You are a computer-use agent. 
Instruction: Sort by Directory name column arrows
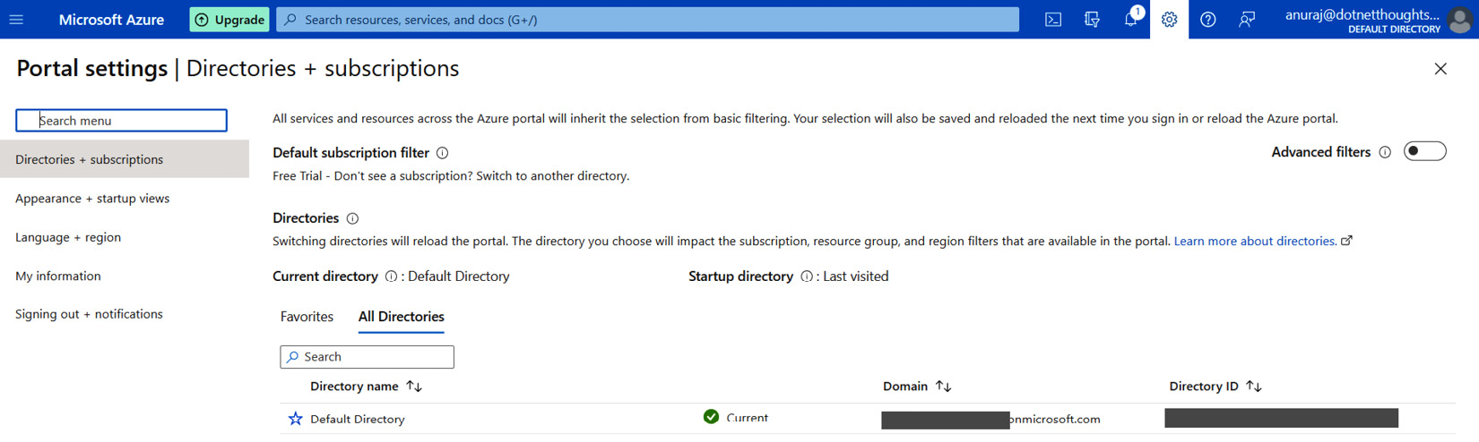(414, 387)
